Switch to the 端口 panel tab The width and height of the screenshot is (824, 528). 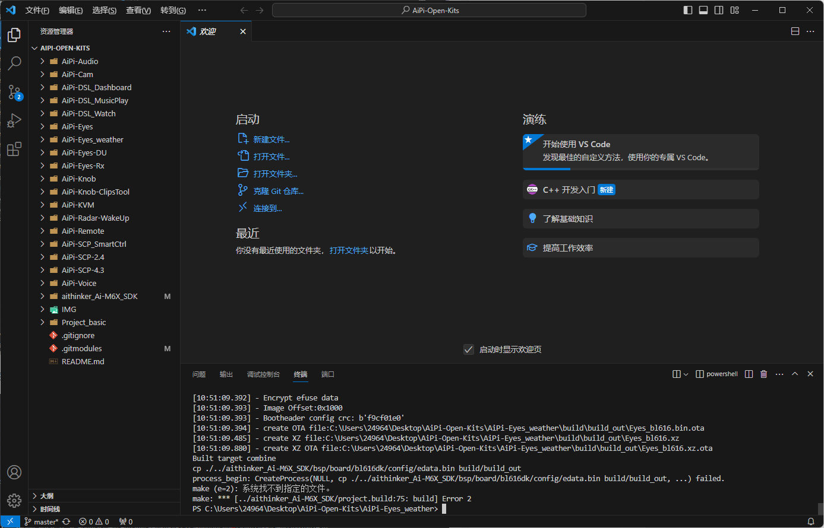(328, 374)
